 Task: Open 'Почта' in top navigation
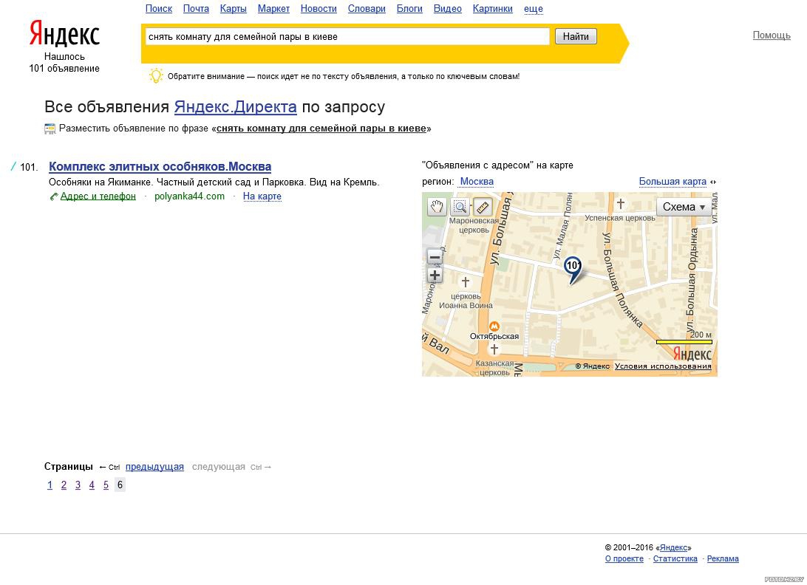pyautogui.click(x=196, y=9)
